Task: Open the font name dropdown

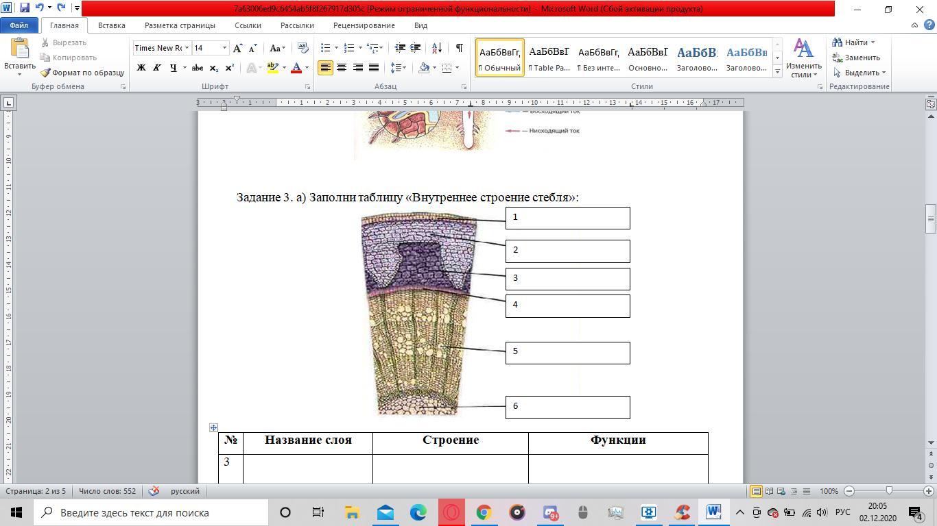Action: tap(187, 48)
